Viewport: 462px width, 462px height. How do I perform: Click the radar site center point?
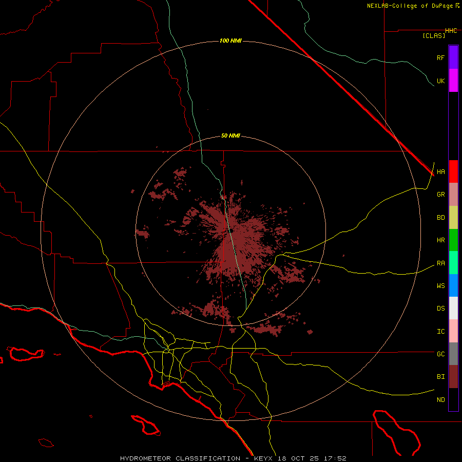(x=231, y=230)
